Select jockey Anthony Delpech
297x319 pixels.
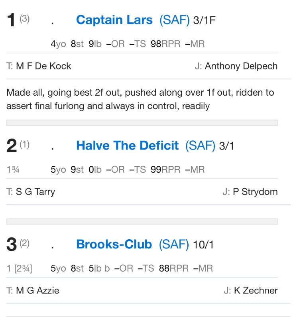pos(241,66)
